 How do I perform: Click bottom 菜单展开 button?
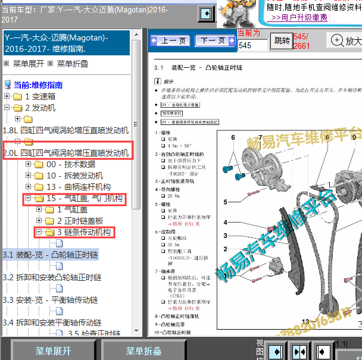pyautogui.click(x=53, y=351)
